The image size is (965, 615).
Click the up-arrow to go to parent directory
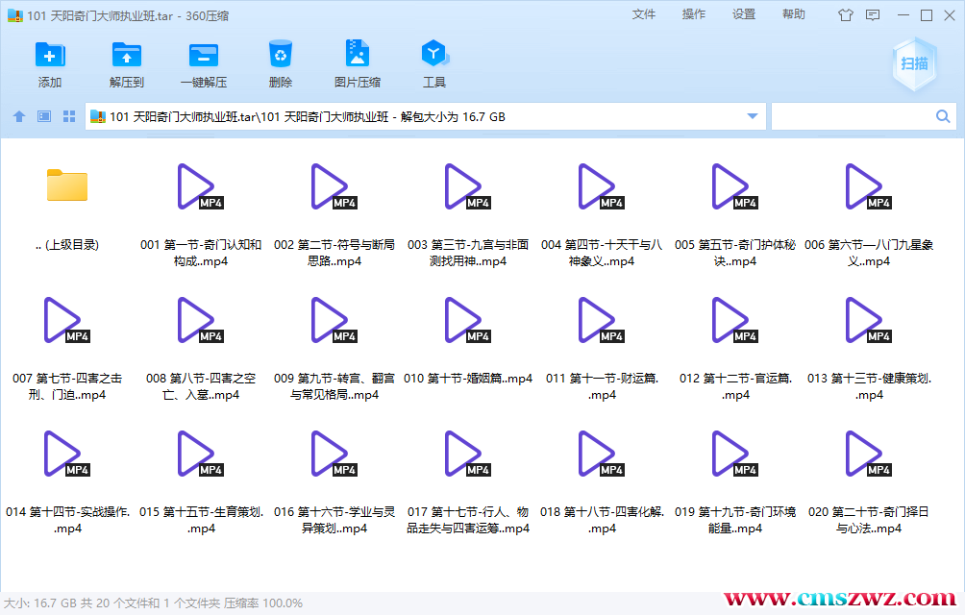tap(18, 115)
